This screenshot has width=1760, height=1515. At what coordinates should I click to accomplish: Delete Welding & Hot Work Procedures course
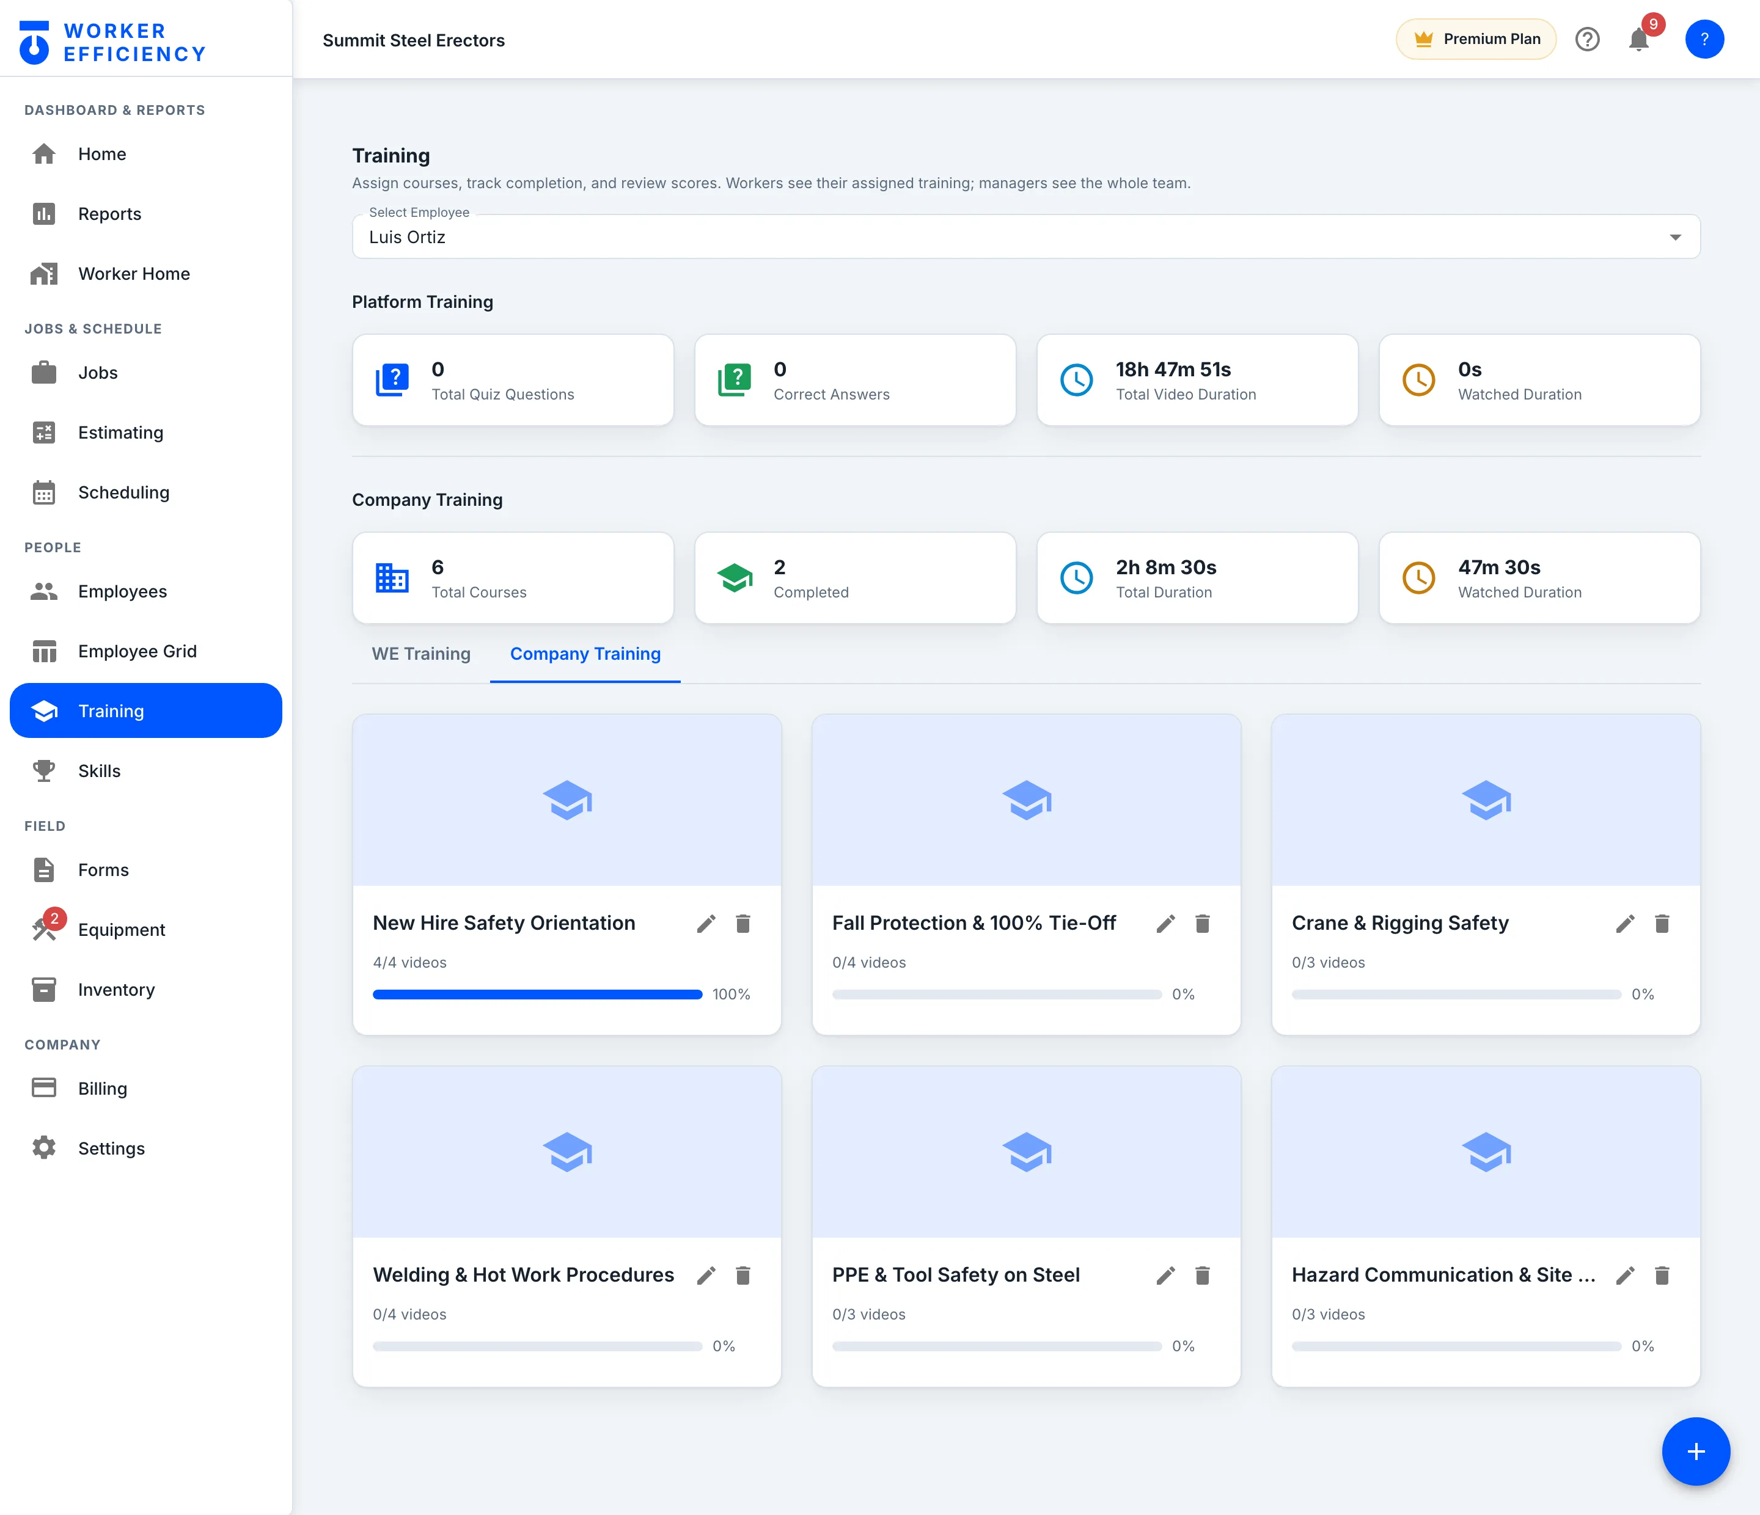tap(743, 1275)
